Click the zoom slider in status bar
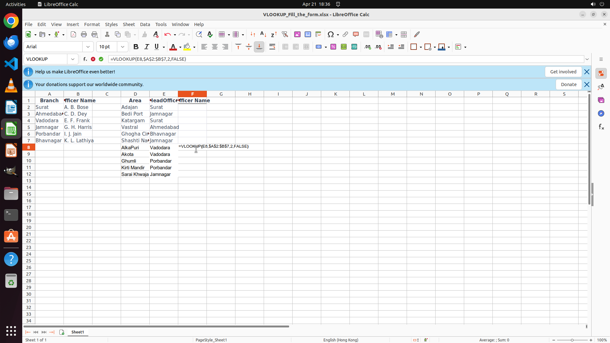This screenshot has height=343, width=610. pos(572,340)
